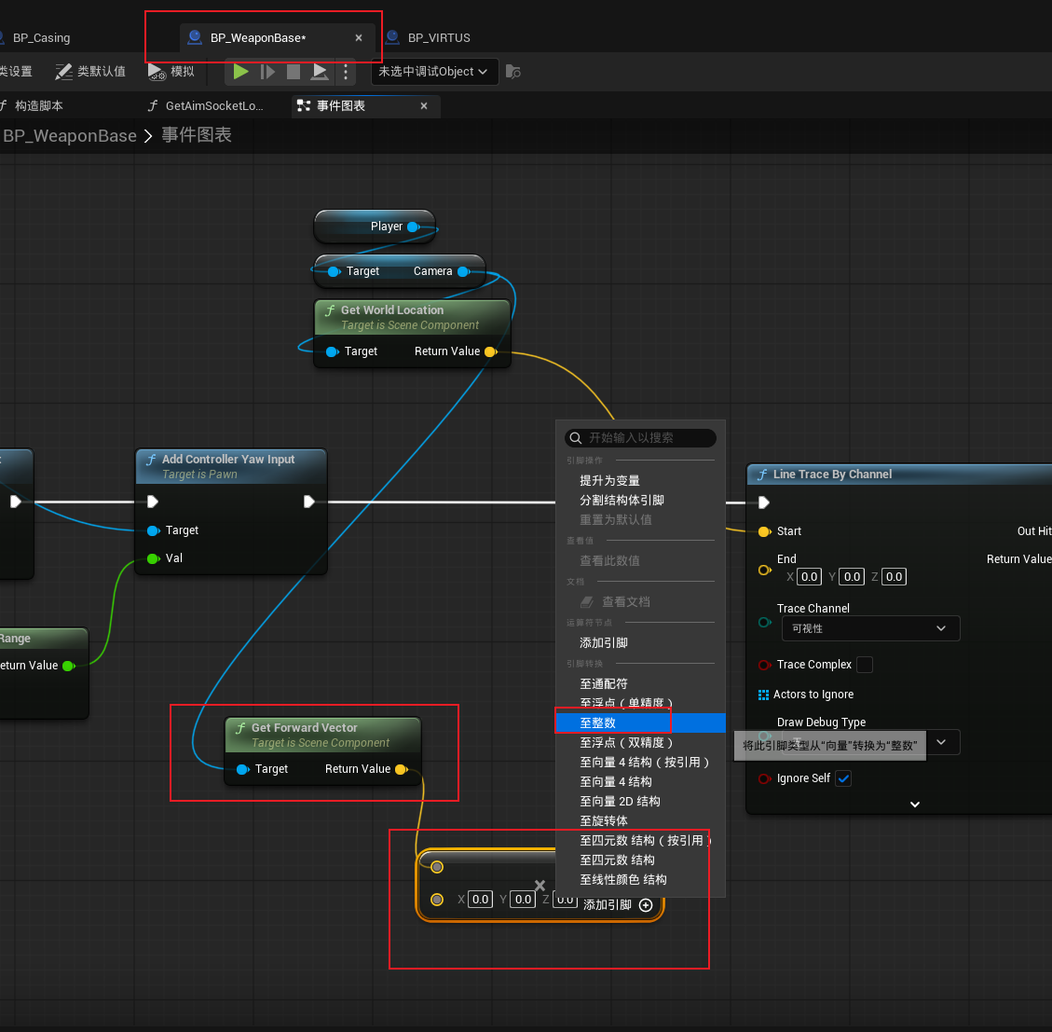Select 至旋转体 conversion entry

[604, 820]
